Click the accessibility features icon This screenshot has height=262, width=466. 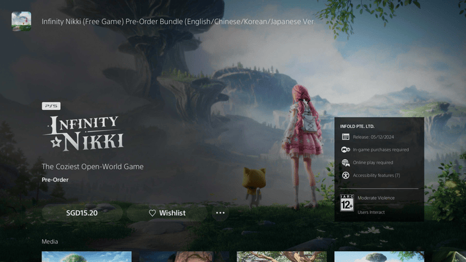(x=346, y=175)
